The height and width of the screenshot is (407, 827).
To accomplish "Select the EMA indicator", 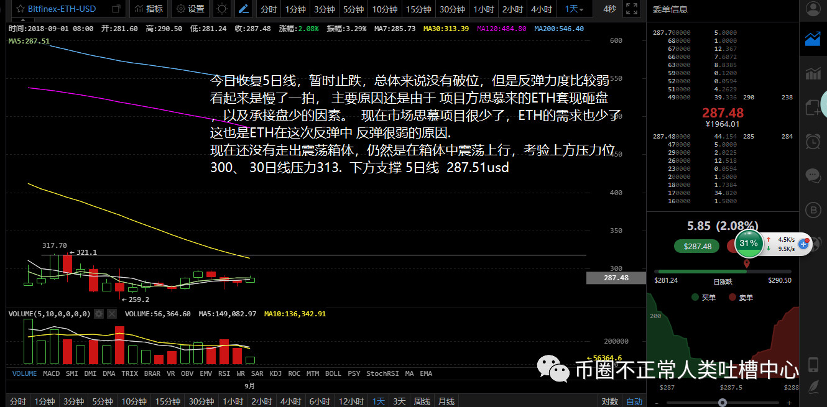I will click(x=426, y=373).
